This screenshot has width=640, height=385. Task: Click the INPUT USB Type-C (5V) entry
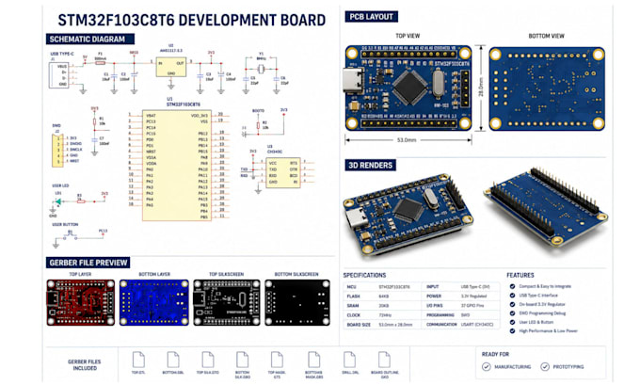tap(461, 286)
